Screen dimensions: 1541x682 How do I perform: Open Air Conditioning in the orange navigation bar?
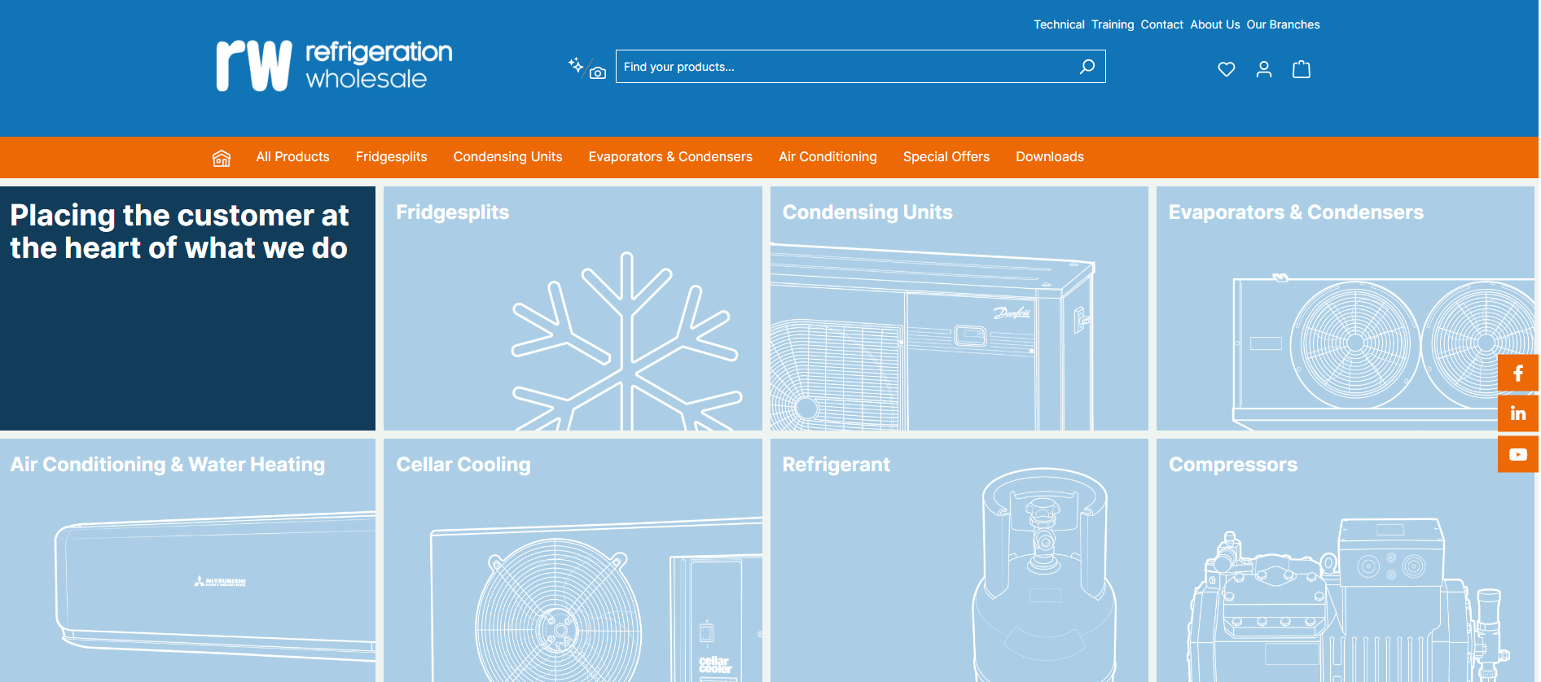tap(828, 157)
